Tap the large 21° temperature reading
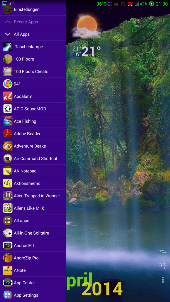The height and width of the screenshot is (302, 170). (91, 51)
